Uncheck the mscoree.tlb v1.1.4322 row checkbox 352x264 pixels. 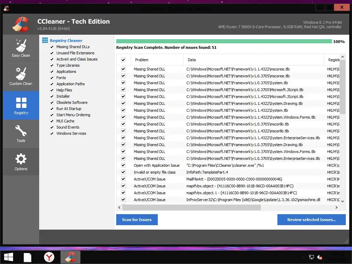point(123,69)
